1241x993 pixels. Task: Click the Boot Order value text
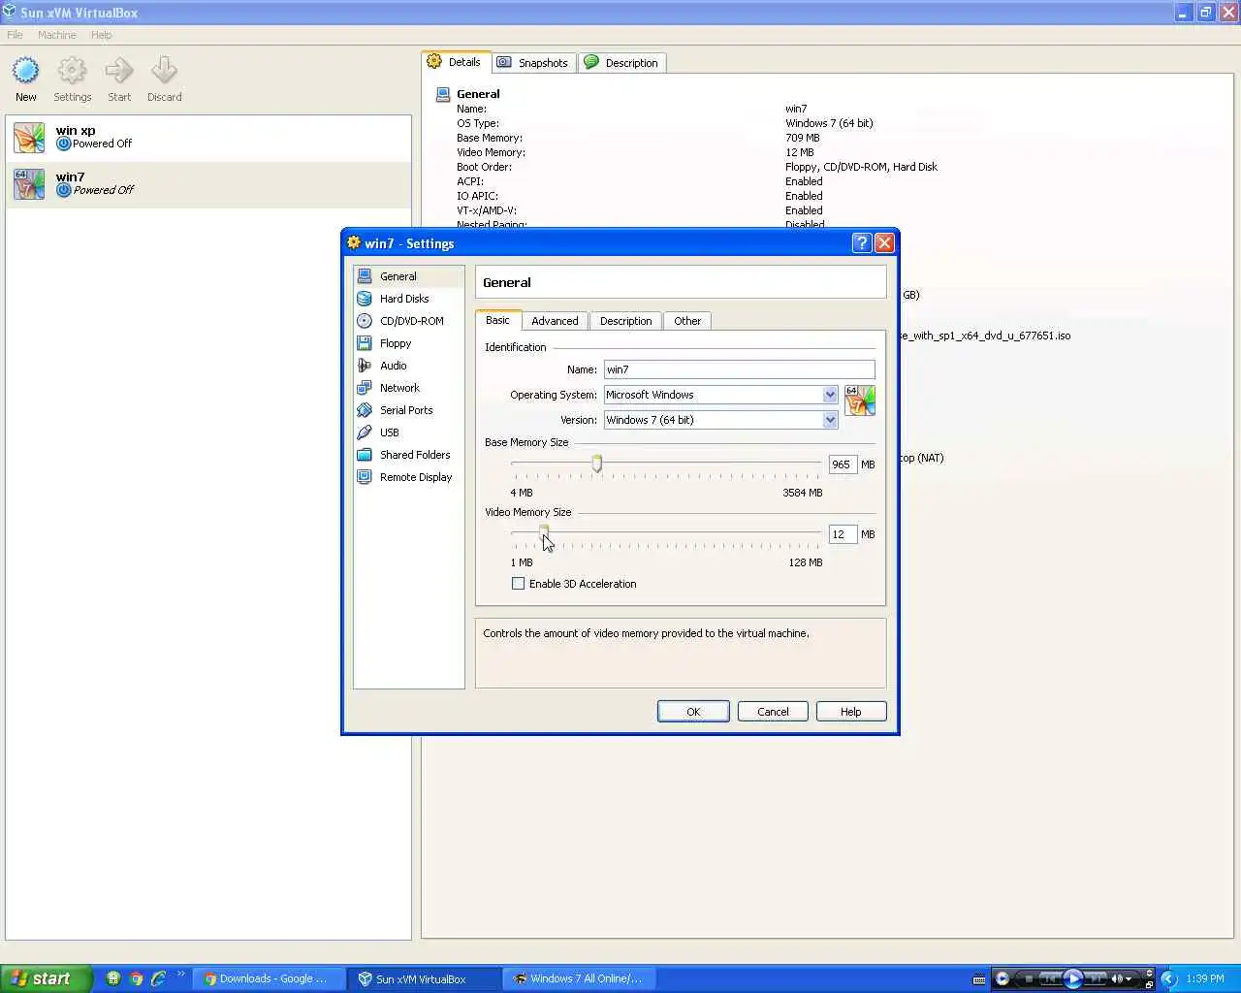click(861, 167)
